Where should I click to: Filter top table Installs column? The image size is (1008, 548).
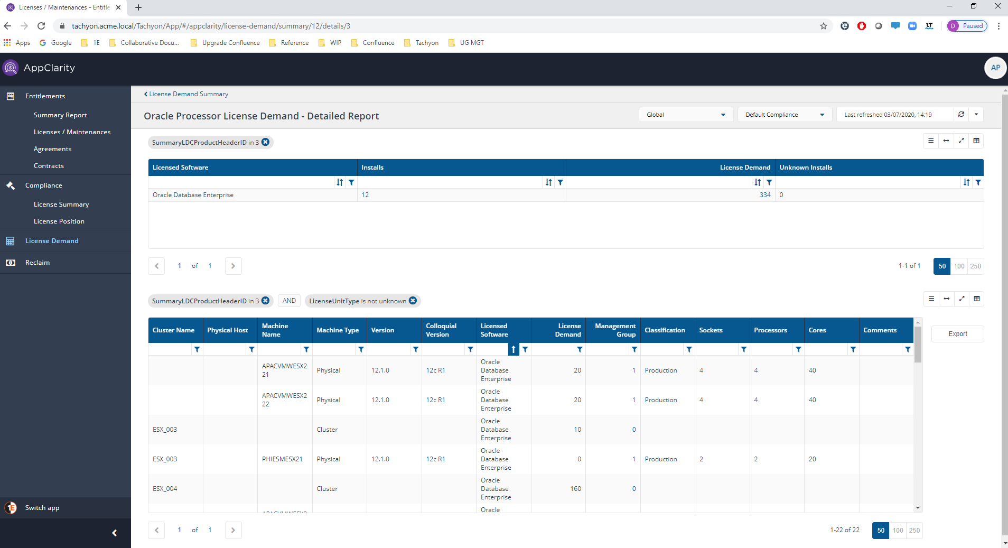561,182
